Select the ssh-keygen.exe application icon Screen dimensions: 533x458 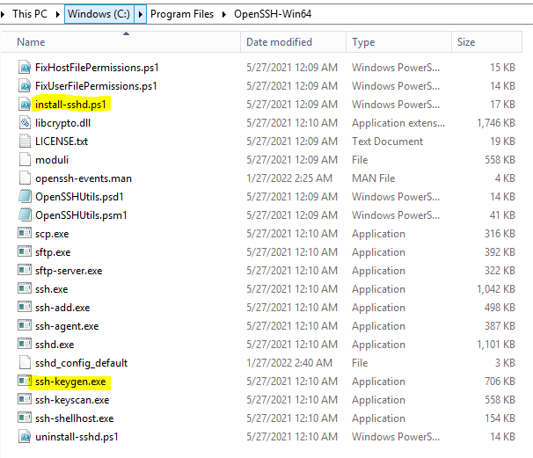25,381
